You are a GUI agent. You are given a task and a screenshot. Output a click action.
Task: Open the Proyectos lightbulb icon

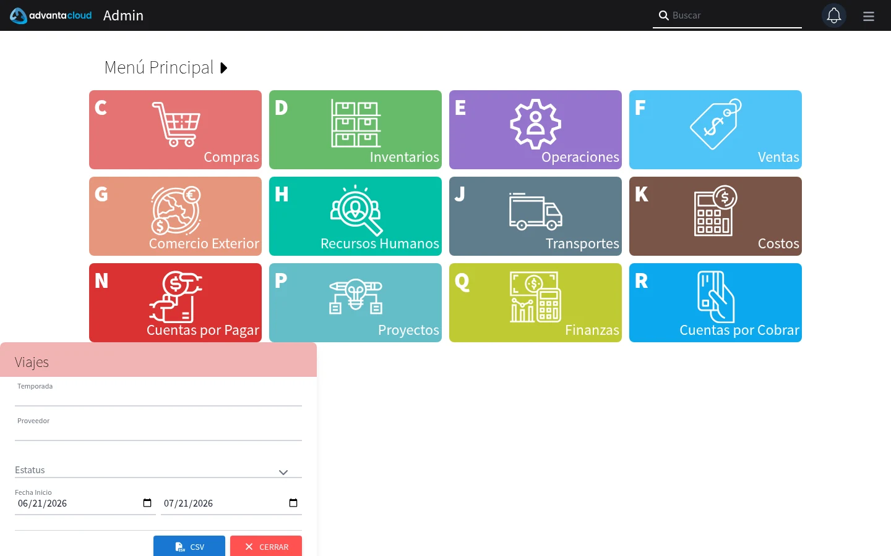[356, 297]
